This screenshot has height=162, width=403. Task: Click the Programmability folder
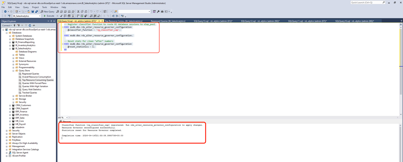pyautogui.click(x=26, y=68)
